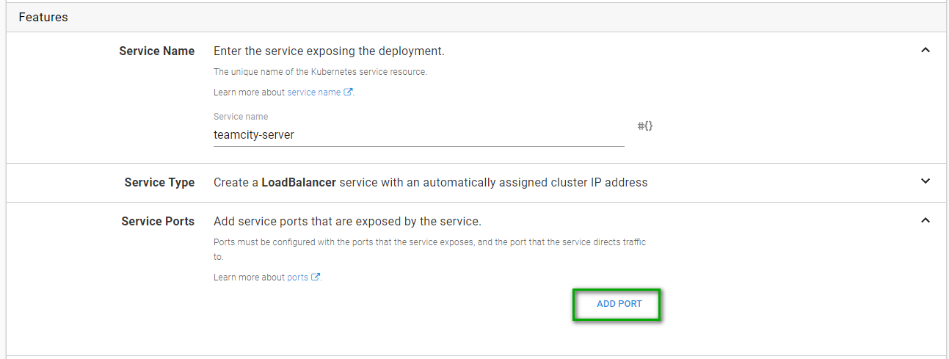Select the Service Ports row label

click(158, 221)
